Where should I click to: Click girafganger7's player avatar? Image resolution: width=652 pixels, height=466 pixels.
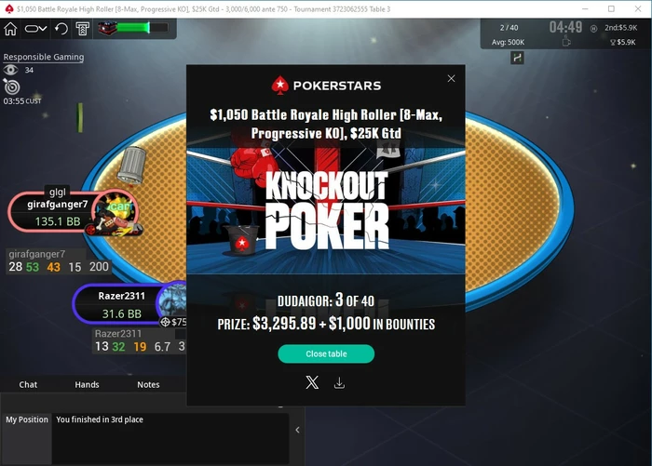tap(116, 213)
